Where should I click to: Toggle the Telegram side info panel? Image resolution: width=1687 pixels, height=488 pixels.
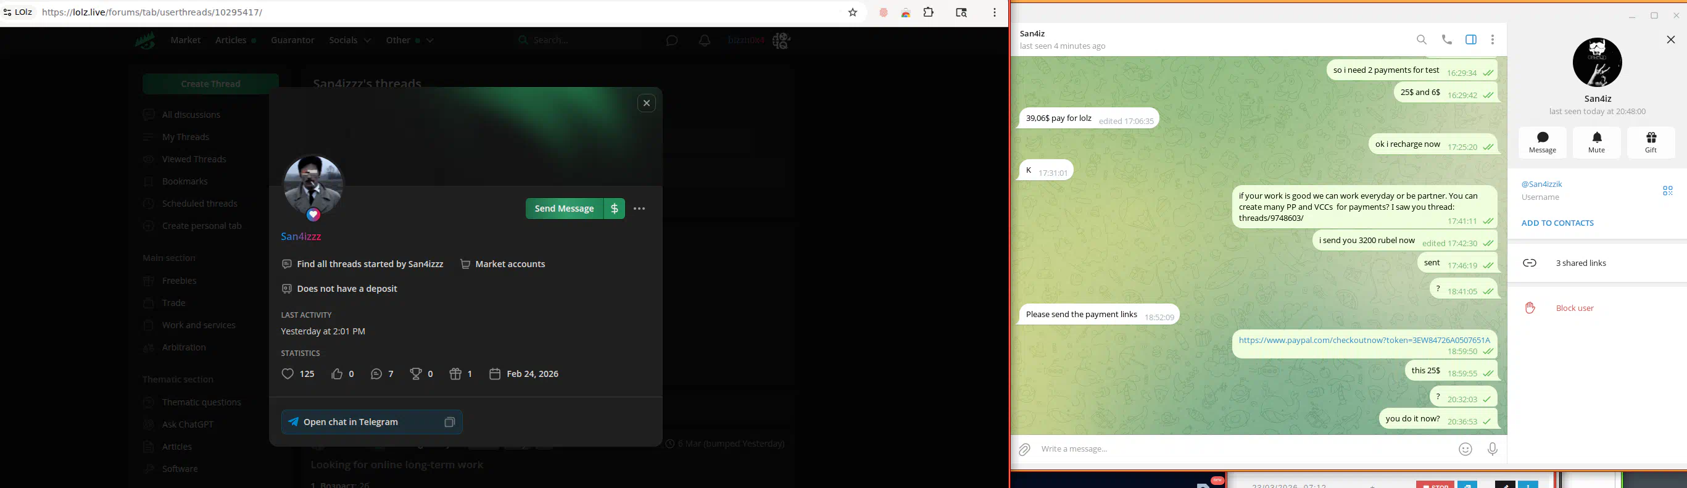[x=1471, y=40]
